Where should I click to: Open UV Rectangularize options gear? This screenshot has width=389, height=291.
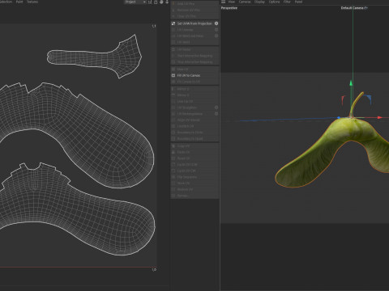pyautogui.click(x=216, y=114)
